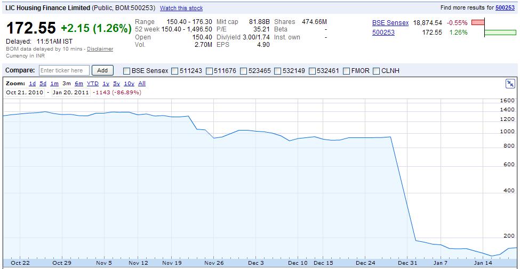Image resolution: width=520 pixels, height=269 pixels.
Task: Tick the FMOR compare checkbox
Action: (x=346, y=70)
